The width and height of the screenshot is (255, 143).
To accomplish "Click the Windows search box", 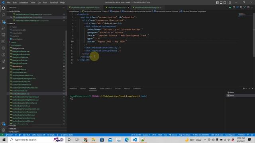I will pyautogui.click(x=36, y=139).
